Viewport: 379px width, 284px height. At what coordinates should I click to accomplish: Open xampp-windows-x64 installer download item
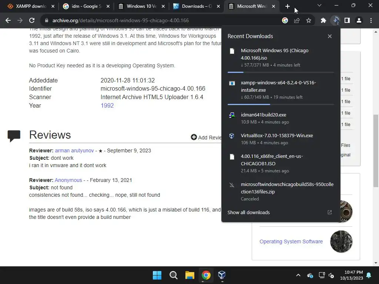pos(281,90)
